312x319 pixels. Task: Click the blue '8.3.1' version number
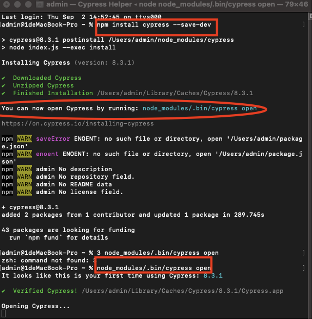[x=213, y=276]
